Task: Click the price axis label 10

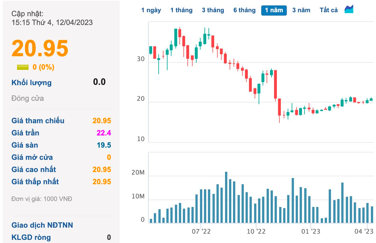Action: tap(141, 139)
